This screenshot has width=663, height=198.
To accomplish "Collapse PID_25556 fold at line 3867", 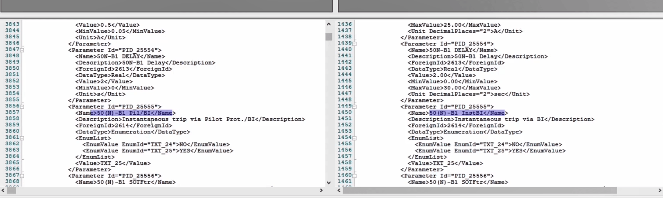I will 22,175.
